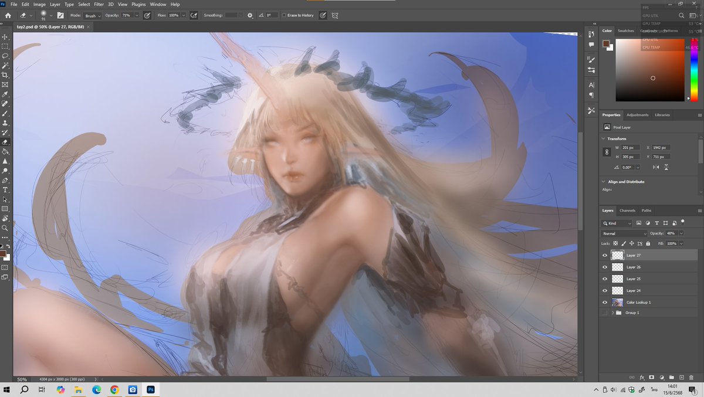
Task: Select the Dodge tool
Action: pyautogui.click(x=5, y=171)
